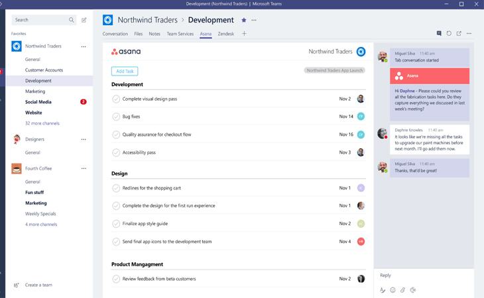Check off Complete the design for first run experience
The width and height of the screenshot is (484, 298).
pyautogui.click(x=116, y=205)
